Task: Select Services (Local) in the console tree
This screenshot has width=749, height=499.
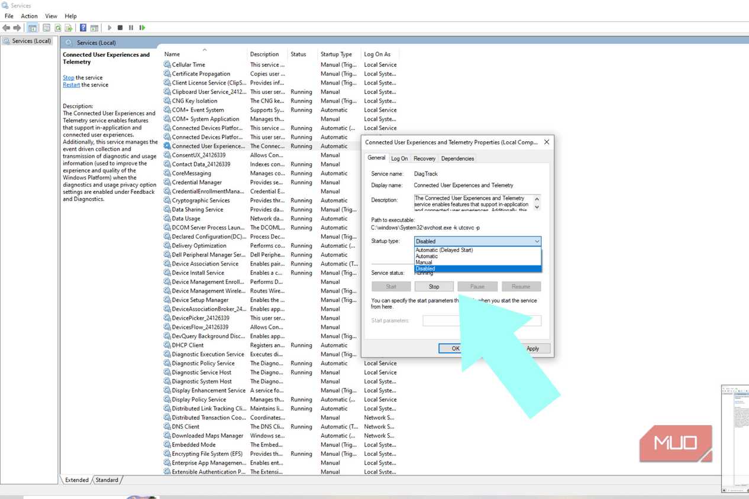Action: click(x=27, y=41)
